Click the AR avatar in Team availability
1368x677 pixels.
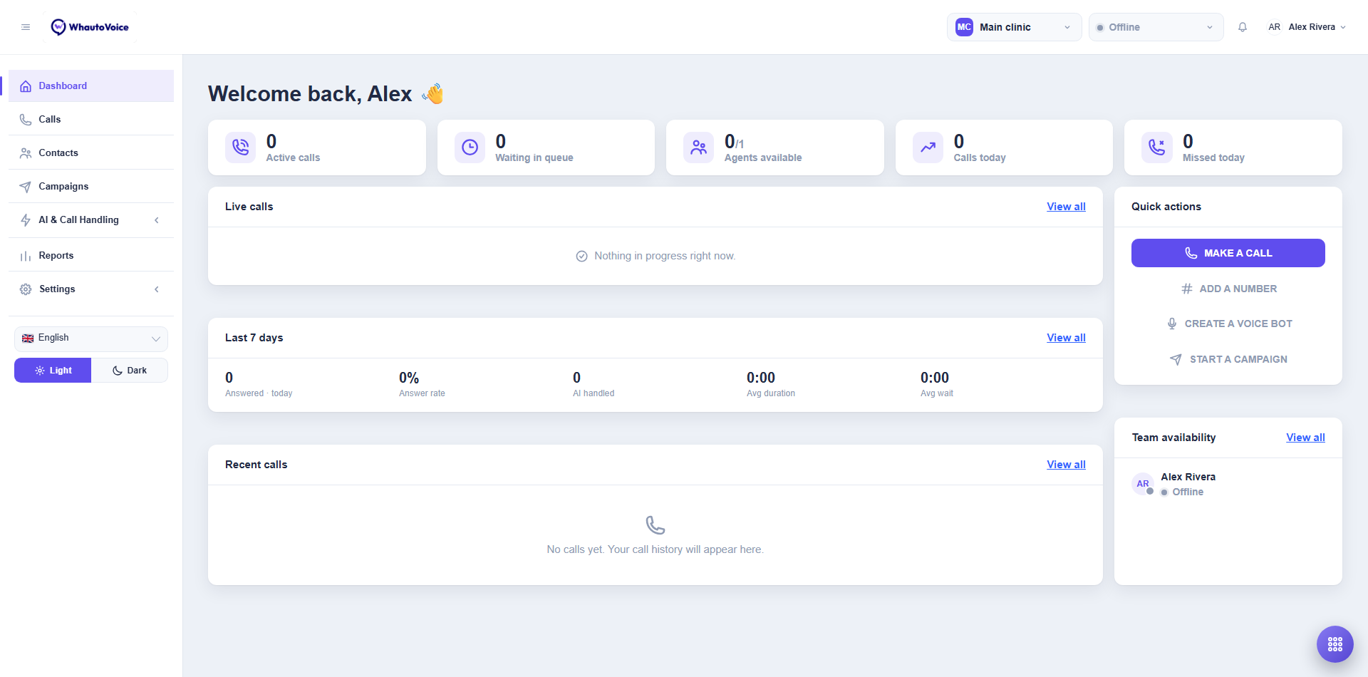tap(1143, 484)
